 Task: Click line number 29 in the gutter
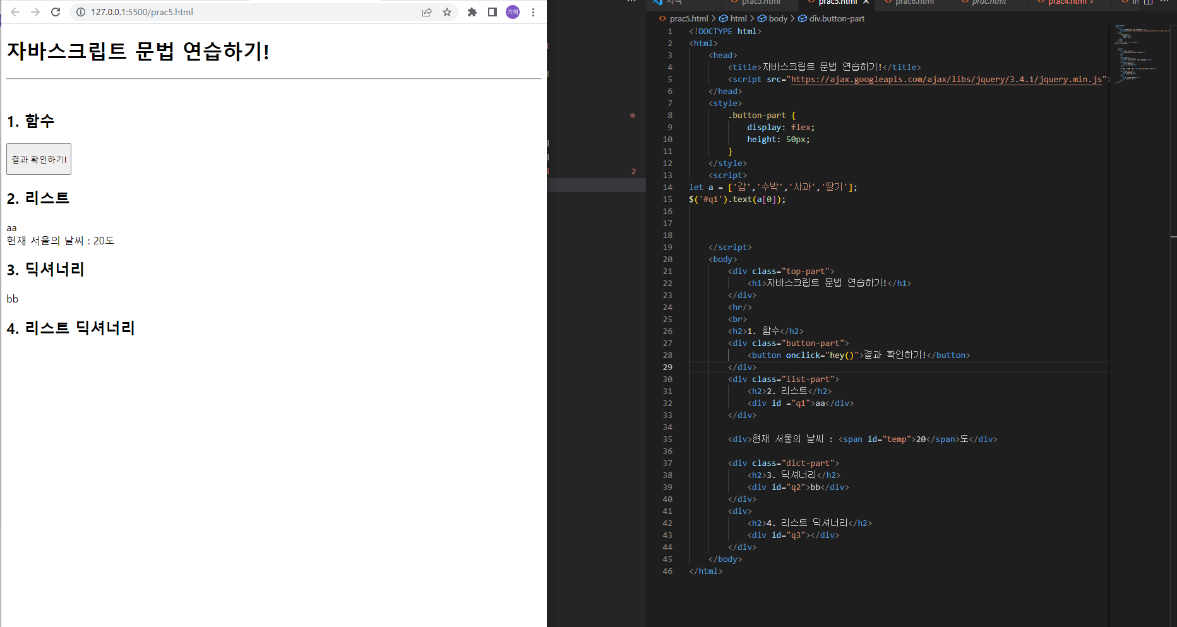click(667, 367)
